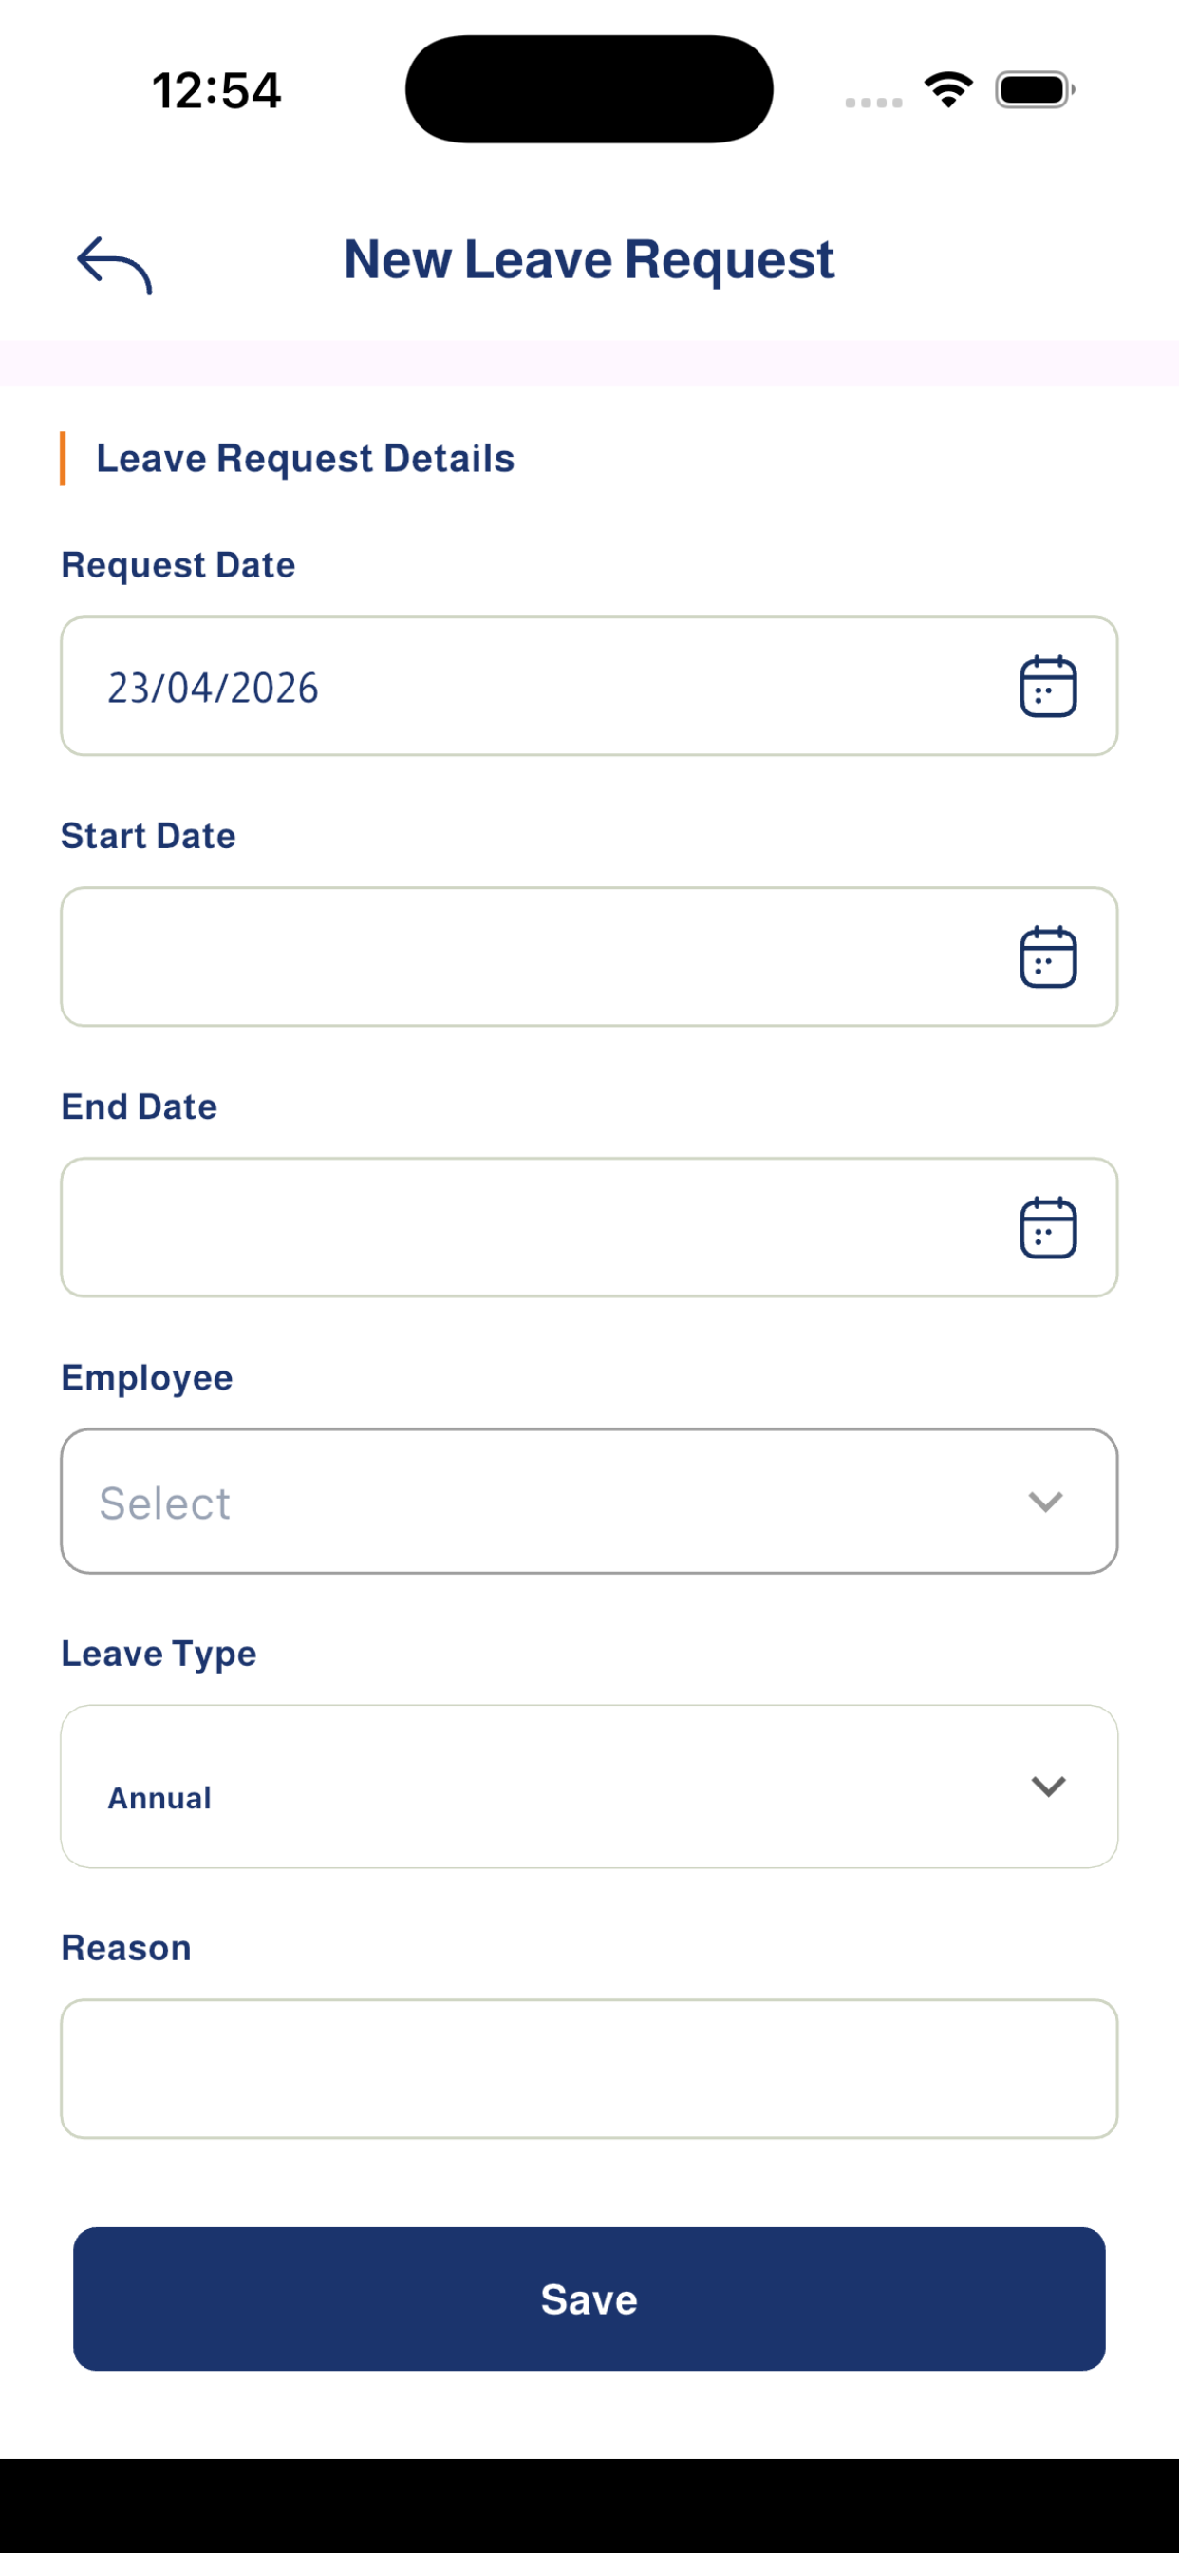Tap the Leave Request Details section heading
Screen dimensions: 1179x2553
coord(305,459)
